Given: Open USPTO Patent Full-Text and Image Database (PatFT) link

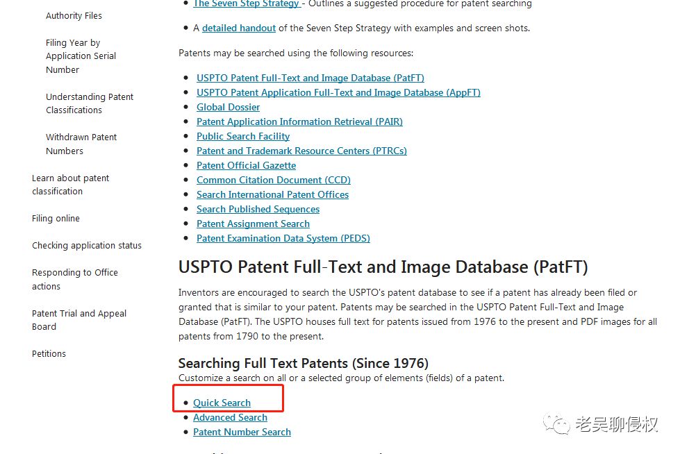Looking at the screenshot, I should 310,78.
